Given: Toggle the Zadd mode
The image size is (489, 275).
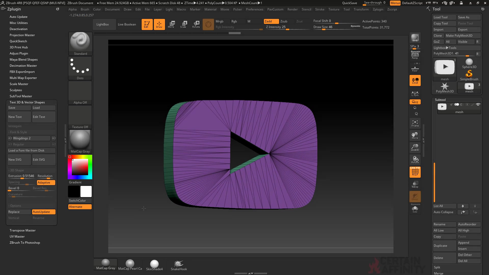Looking at the screenshot, I should (271, 21).
